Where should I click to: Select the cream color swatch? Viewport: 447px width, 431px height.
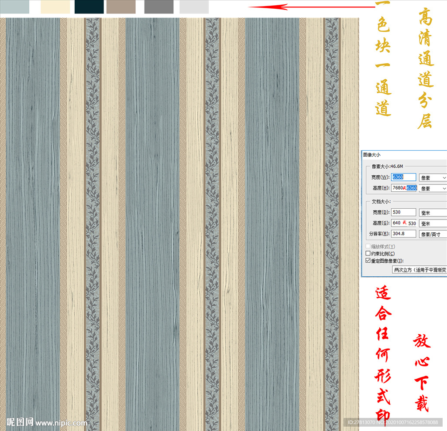(x=55, y=7)
